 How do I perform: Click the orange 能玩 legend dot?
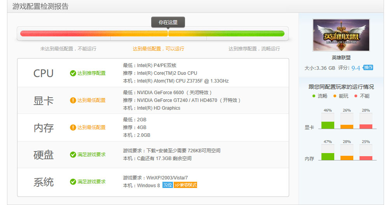(x=335, y=96)
